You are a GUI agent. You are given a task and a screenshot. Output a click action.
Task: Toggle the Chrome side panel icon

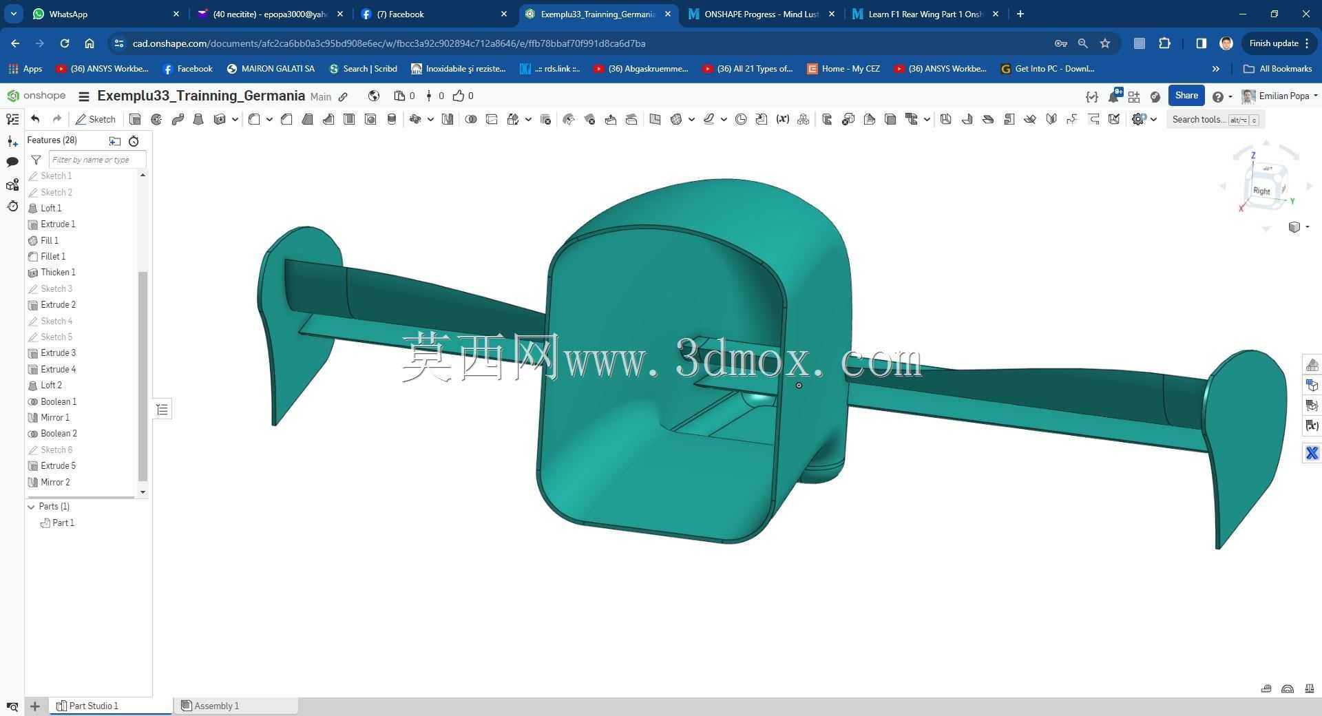(x=1201, y=43)
